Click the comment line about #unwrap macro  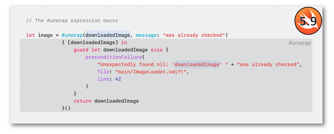pos(72,21)
